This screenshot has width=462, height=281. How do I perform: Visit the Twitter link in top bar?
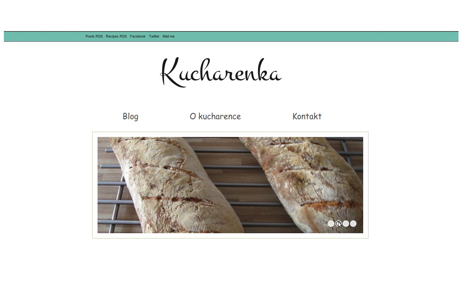154,36
